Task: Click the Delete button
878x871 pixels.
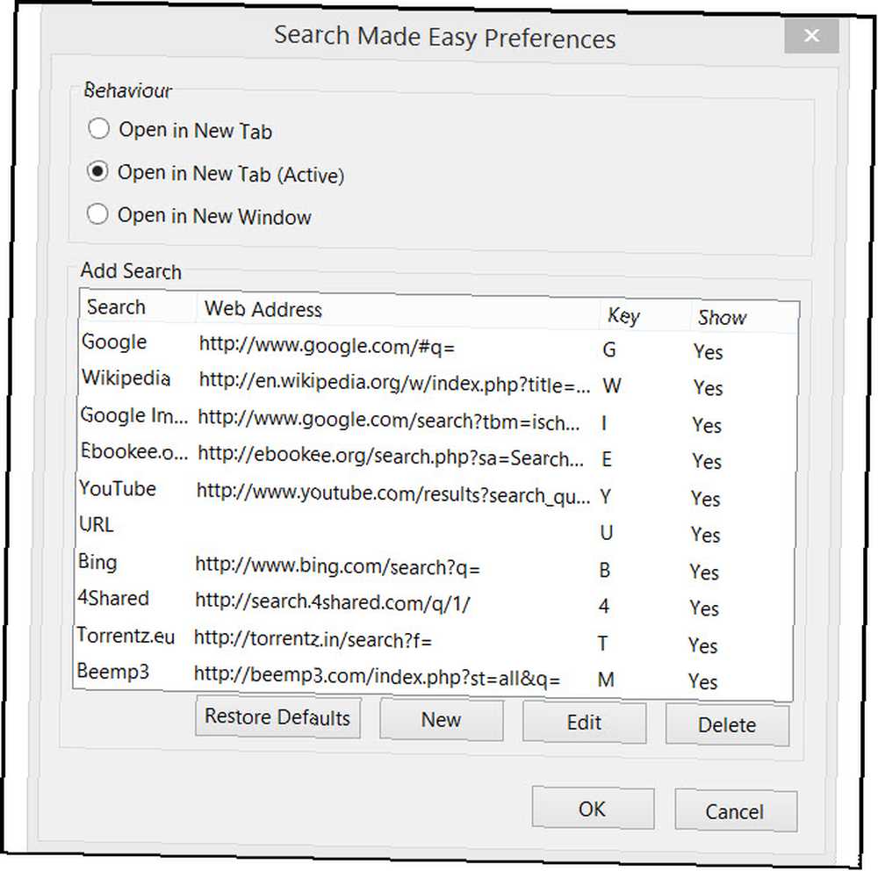Action: pyautogui.click(x=727, y=725)
